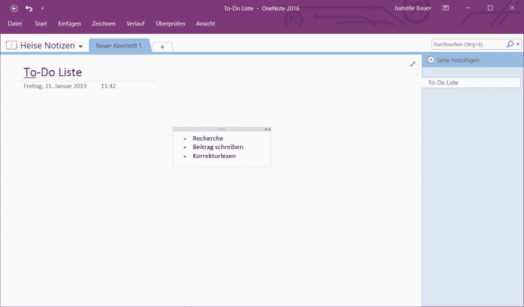Viewport: 524px width, 307px height.
Task: Click the note container resize arrows
Action: (x=267, y=129)
